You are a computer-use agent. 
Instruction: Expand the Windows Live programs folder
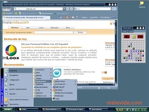(43, 96)
